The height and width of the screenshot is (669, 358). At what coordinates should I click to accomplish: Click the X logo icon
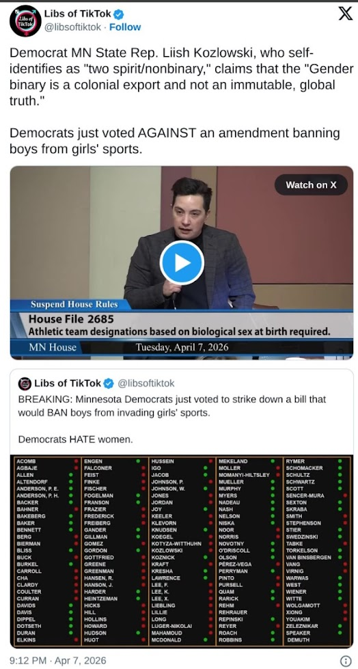(345, 14)
